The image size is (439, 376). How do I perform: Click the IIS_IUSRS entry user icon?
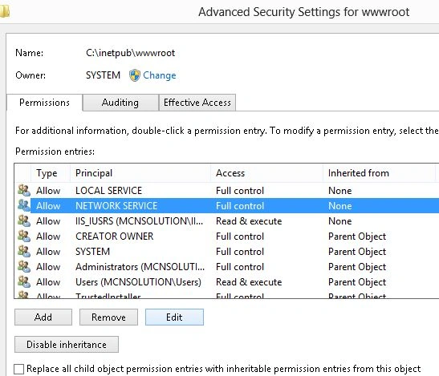[x=24, y=221]
